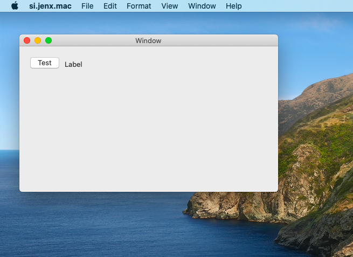Viewport: 353px width, 257px height.
Task: Open the si.jenx.mac application menu
Action: (50, 6)
